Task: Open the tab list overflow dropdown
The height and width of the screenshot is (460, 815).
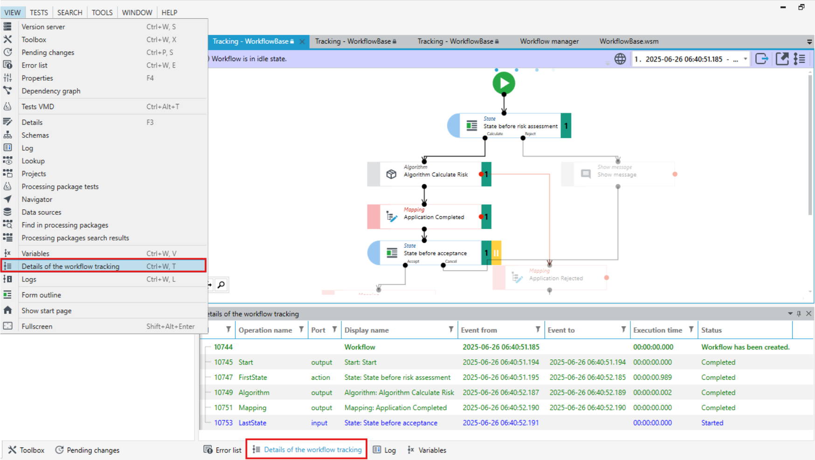Action: (x=809, y=41)
